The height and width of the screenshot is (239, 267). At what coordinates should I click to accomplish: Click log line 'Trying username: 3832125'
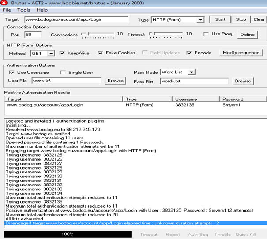pos(34,155)
